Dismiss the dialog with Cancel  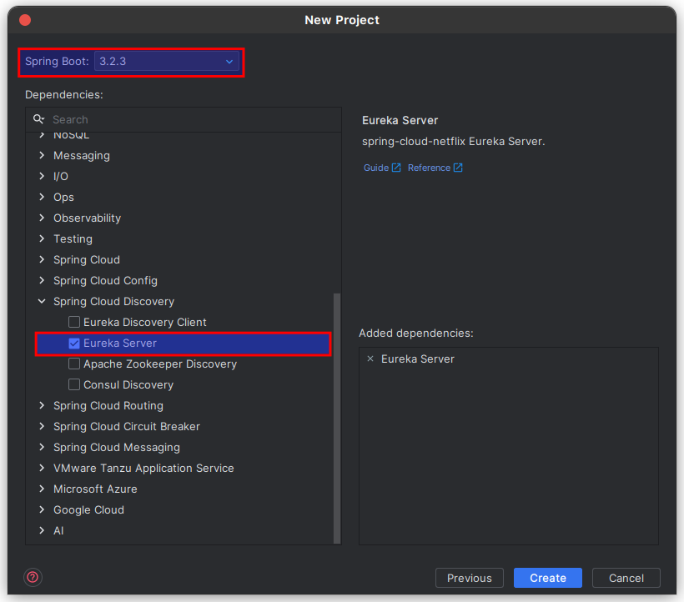626,578
